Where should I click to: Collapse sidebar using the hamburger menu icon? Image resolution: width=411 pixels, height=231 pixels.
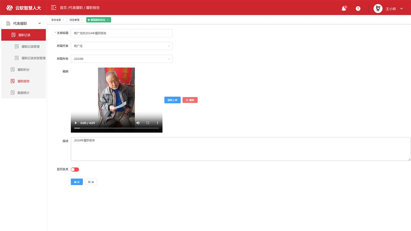pyautogui.click(x=54, y=7)
